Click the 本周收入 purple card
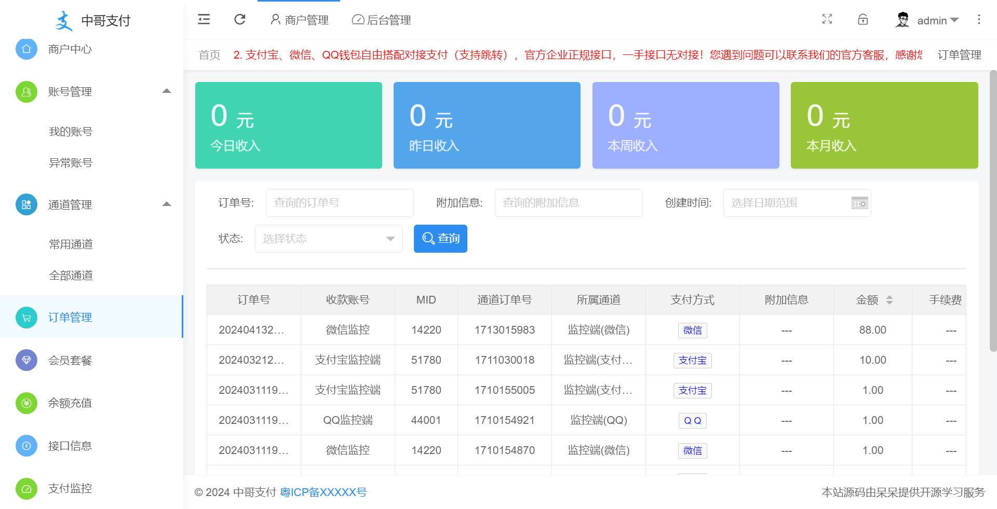The image size is (997, 509). (686, 125)
